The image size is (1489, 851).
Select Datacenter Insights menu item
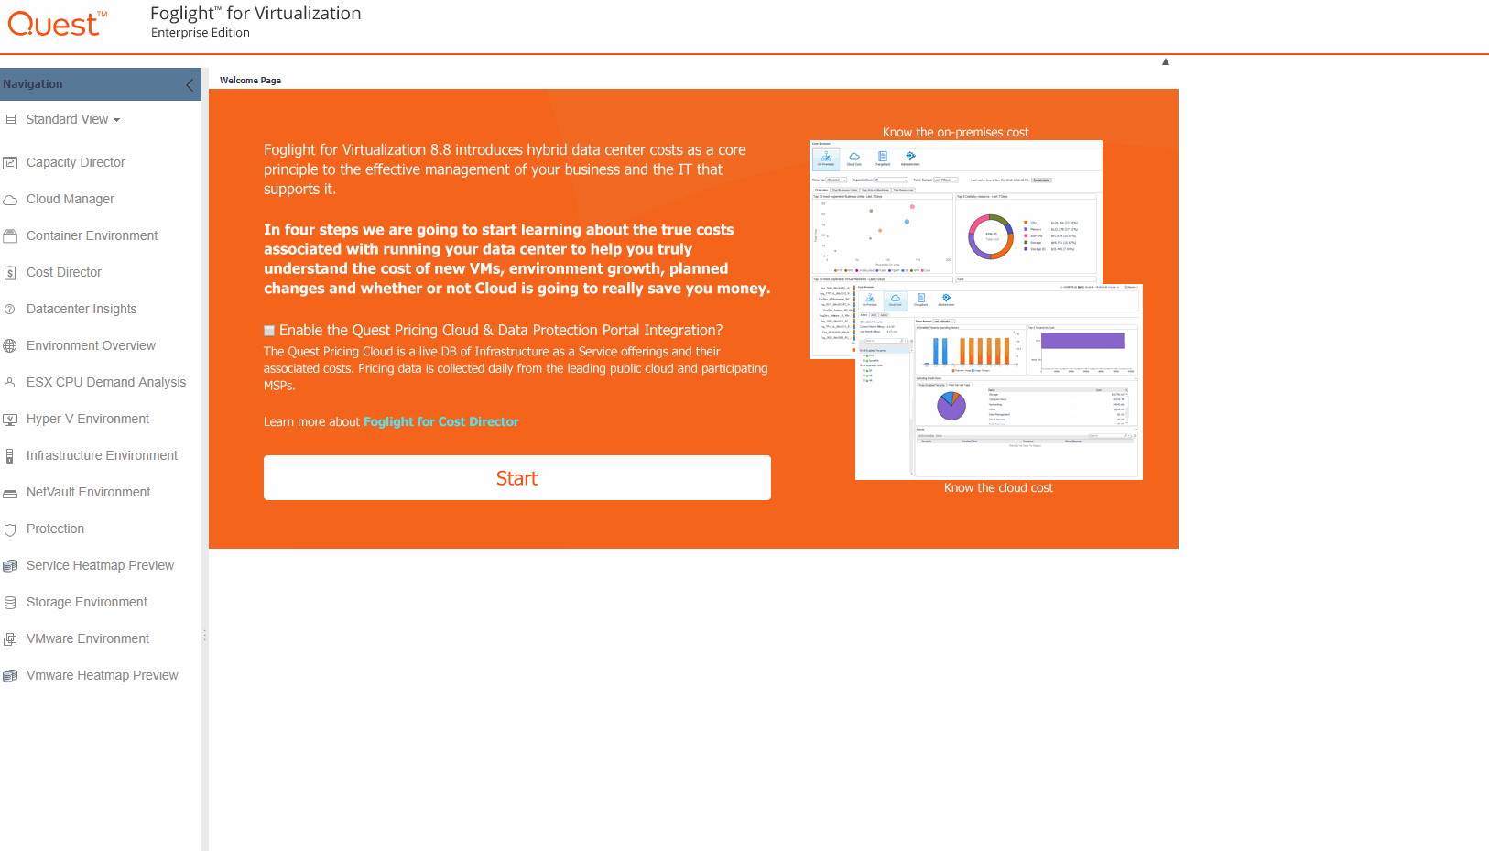pyautogui.click(x=82, y=309)
